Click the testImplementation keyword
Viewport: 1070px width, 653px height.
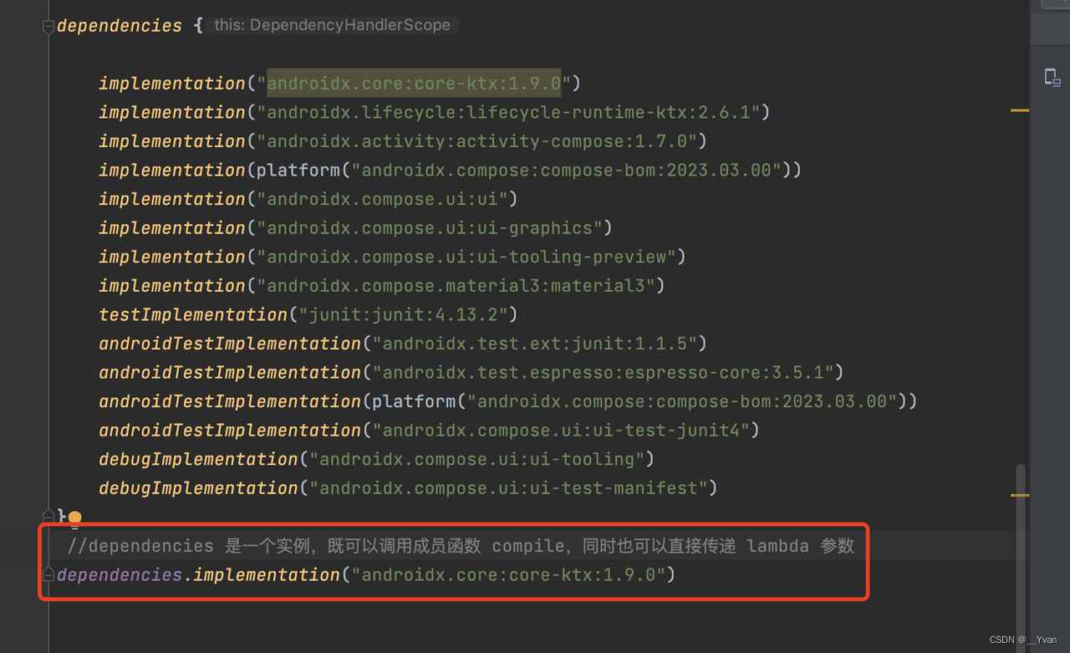[193, 315]
